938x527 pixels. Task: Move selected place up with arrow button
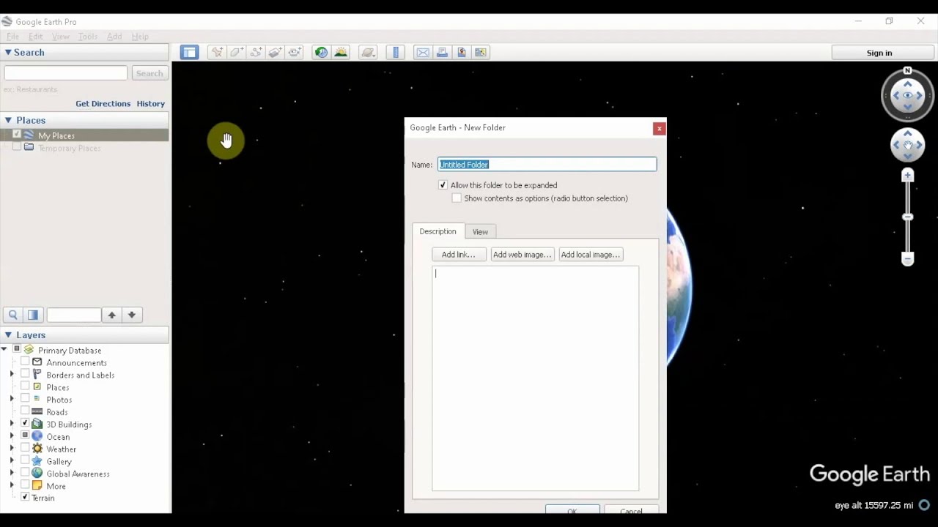point(111,315)
